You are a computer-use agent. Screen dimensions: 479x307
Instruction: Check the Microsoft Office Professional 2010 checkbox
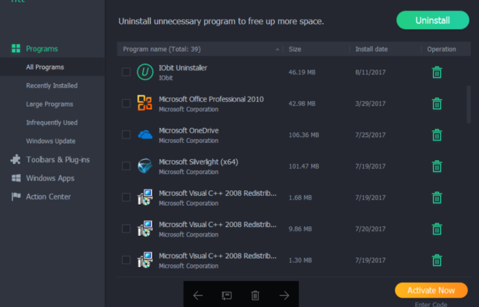[x=126, y=103]
